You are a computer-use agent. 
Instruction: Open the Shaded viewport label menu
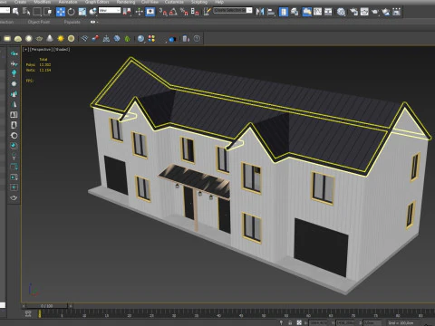click(62, 49)
